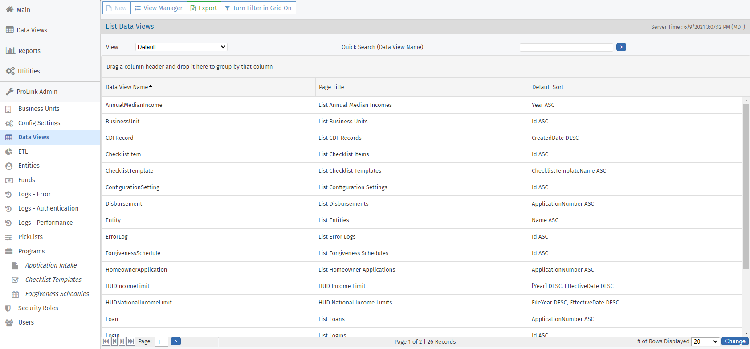Go to the last page icon
Screen dimensions: 750x349
[130, 341]
